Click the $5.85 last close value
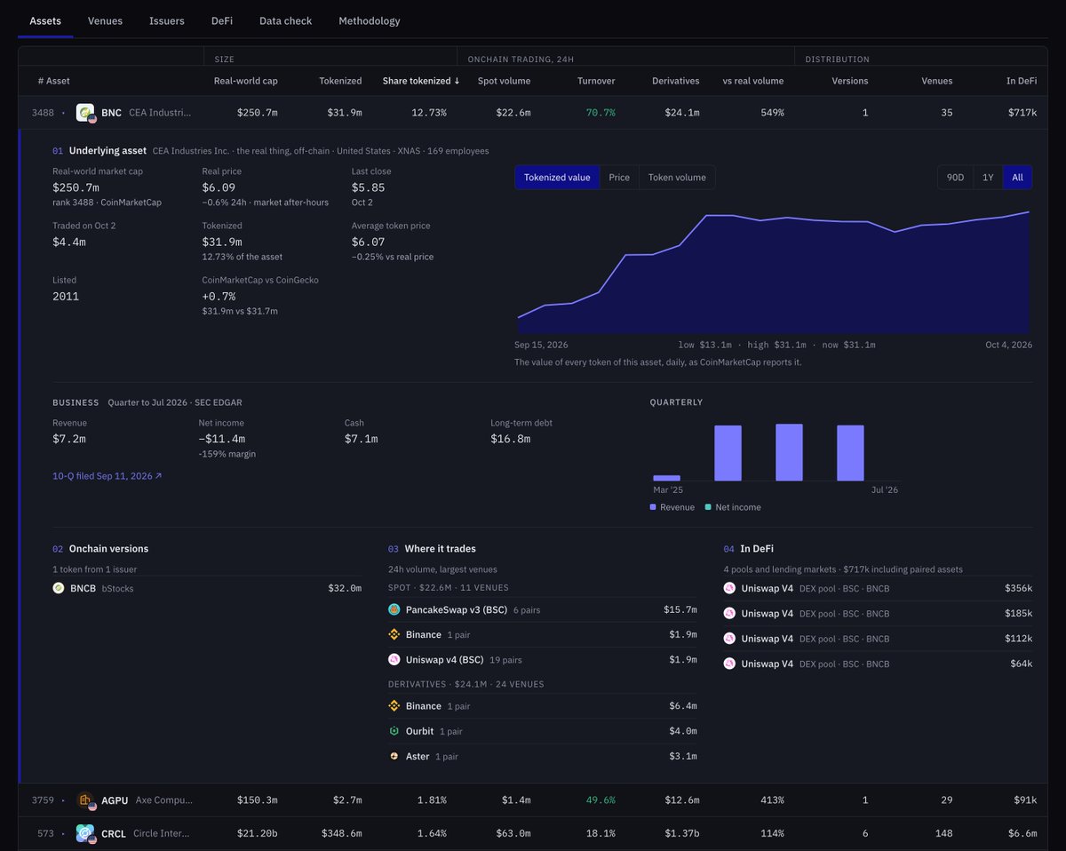 point(368,187)
